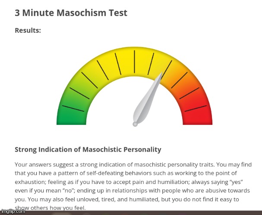Click the text show others how you feel

(50, 208)
